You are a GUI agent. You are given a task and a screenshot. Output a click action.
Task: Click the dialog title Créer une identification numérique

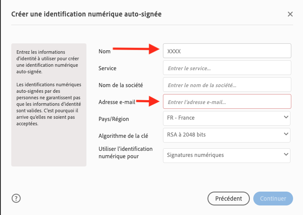pos(86,14)
